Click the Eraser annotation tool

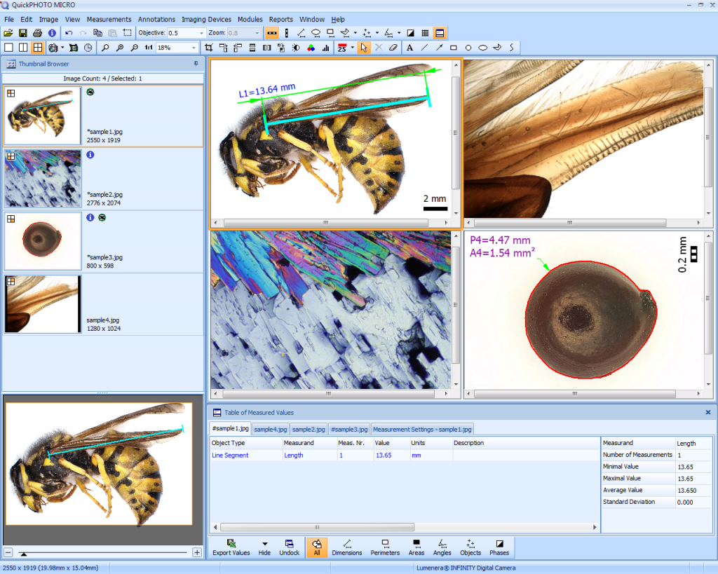pos(393,48)
